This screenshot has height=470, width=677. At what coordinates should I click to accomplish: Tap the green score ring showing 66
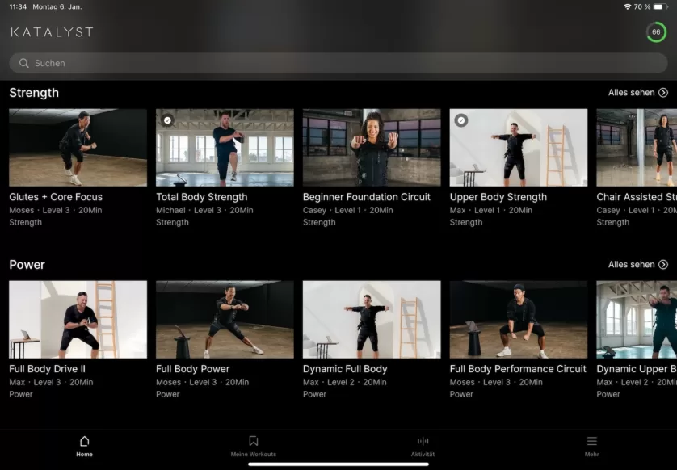[656, 32]
